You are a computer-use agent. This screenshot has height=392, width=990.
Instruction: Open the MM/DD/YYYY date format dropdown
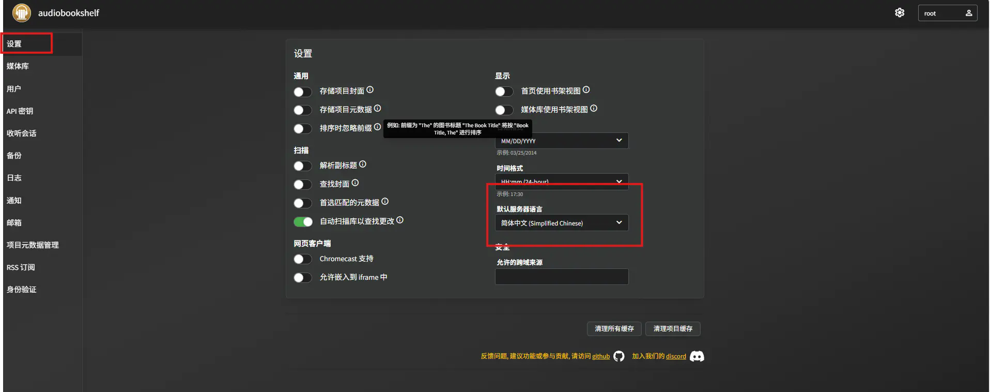pyautogui.click(x=562, y=141)
